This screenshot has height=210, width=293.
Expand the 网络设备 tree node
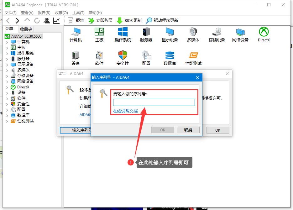[7, 81]
